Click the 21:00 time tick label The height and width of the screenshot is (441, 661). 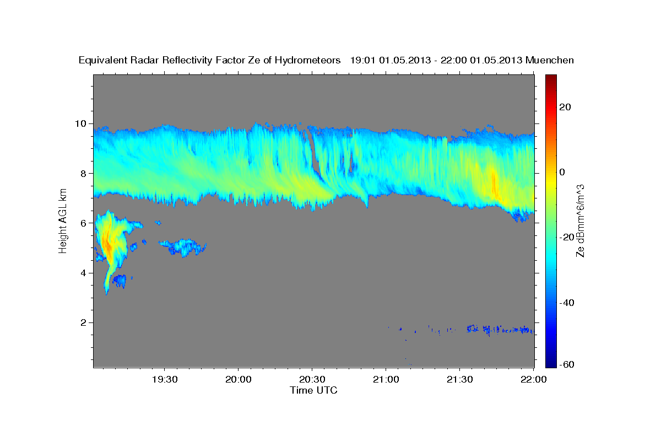point(386,379)
